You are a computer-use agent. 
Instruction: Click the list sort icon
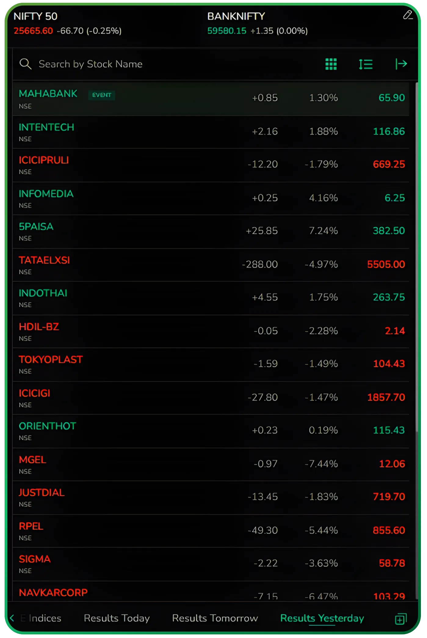point(366,64)
